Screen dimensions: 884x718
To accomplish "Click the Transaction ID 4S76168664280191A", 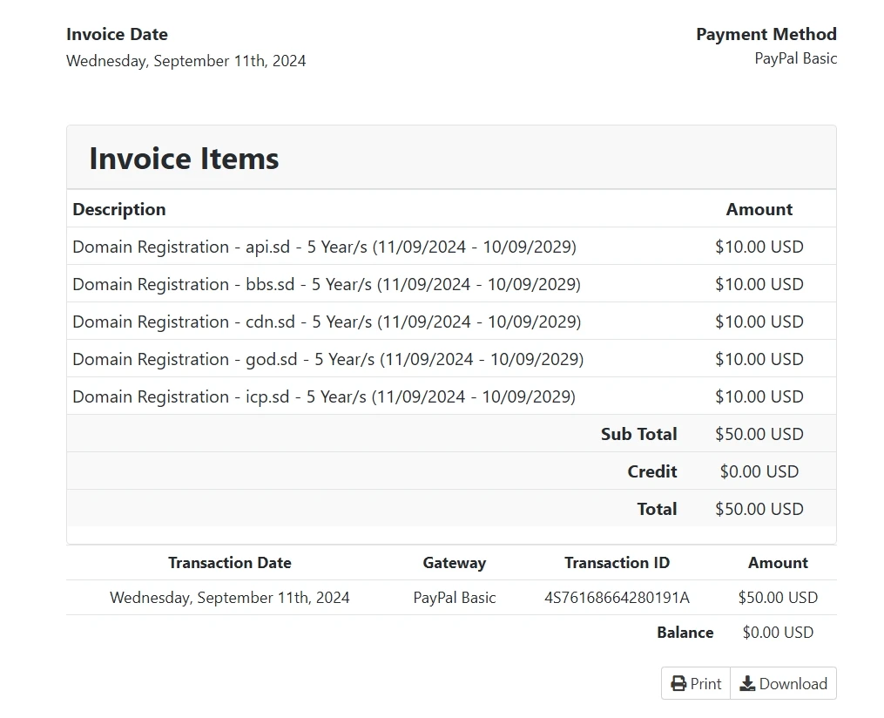I will pos(617,598).
